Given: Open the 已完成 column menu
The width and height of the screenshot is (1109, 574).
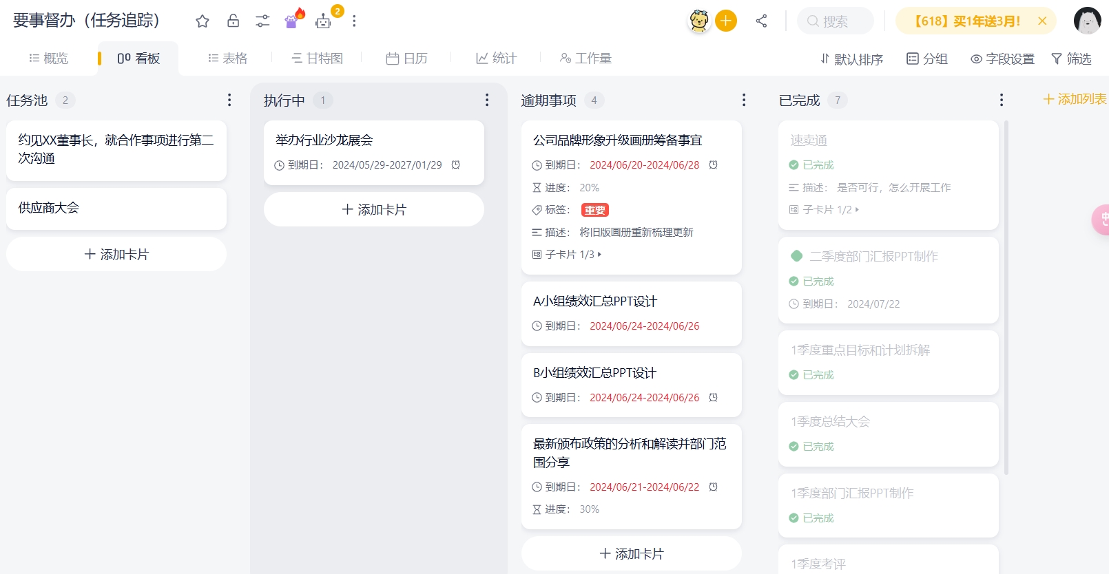Looking at the screenshot, I should [x=1002, y=100].
